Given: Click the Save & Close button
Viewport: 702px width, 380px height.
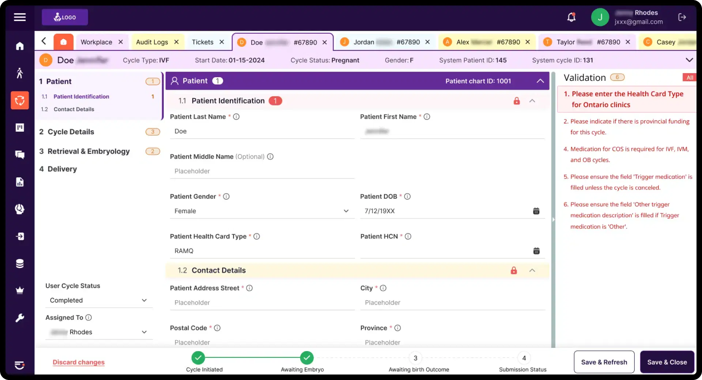Looking at the screenshot, I should click(667, 362).
